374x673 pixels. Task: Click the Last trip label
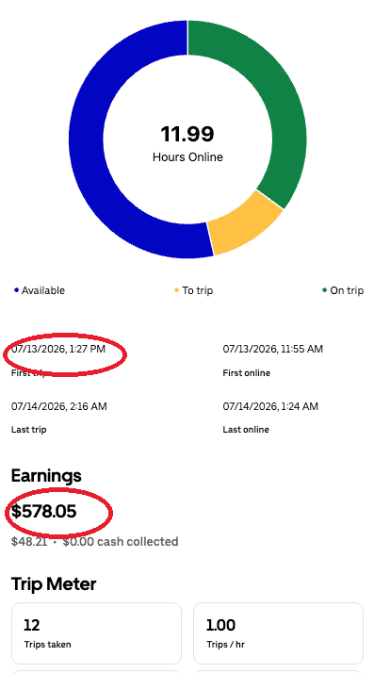29,430
